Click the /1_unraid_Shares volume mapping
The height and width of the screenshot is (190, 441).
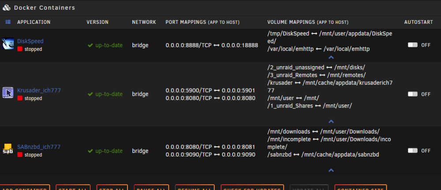(310, 106)
